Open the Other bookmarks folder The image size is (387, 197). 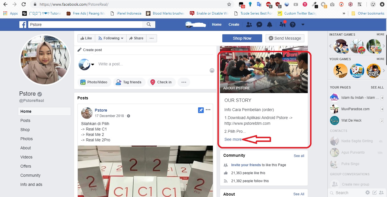click(x=368, y=13)
